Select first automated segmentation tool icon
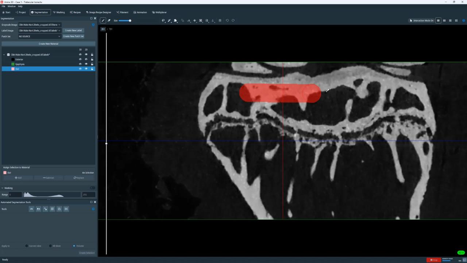 pos(31,209)
